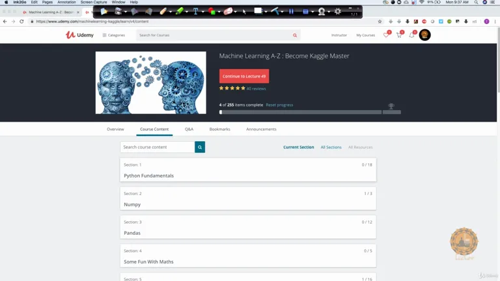Click the Udemy logo

pyautogui.click(x=79, y=34)
